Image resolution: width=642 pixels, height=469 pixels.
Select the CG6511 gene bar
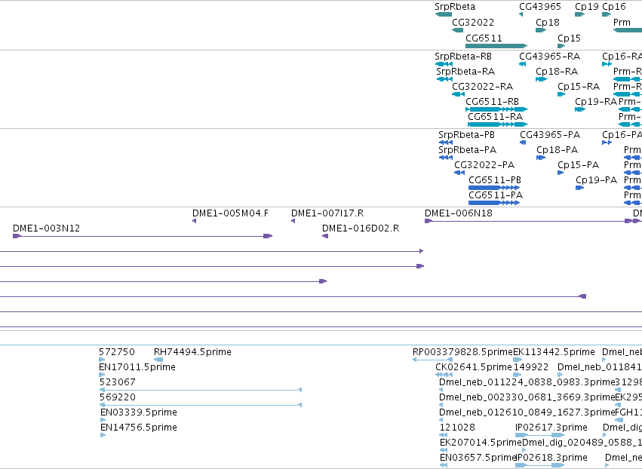496,46
